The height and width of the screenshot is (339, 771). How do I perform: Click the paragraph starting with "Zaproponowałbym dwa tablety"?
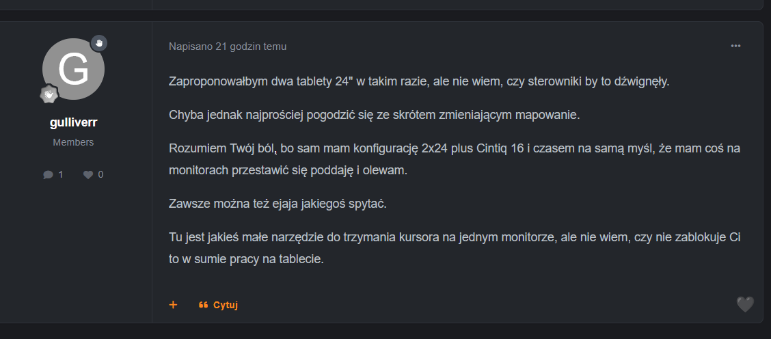tap(419, 82)
